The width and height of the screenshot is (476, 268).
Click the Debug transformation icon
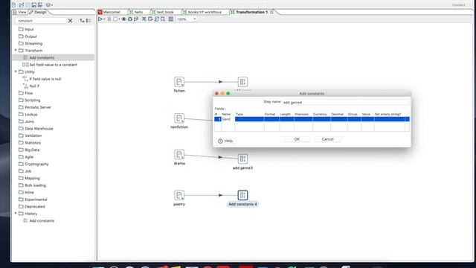[x=130, y=19]
